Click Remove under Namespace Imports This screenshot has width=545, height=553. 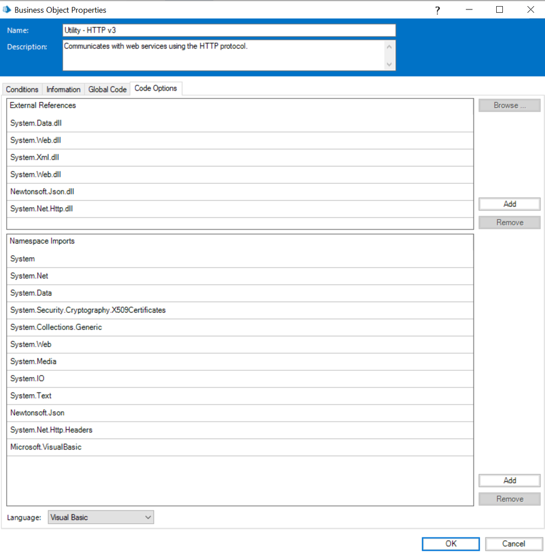(510, 499)
